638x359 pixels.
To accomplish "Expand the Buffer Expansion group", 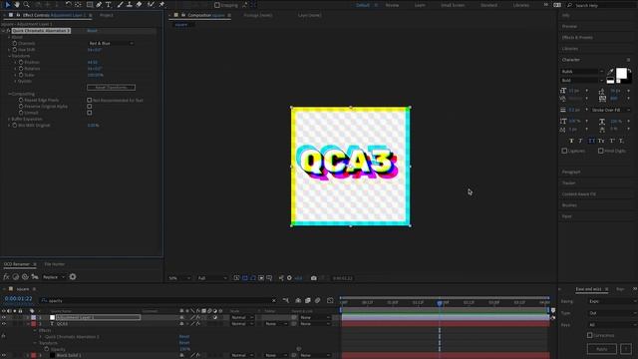I will 9,119.
